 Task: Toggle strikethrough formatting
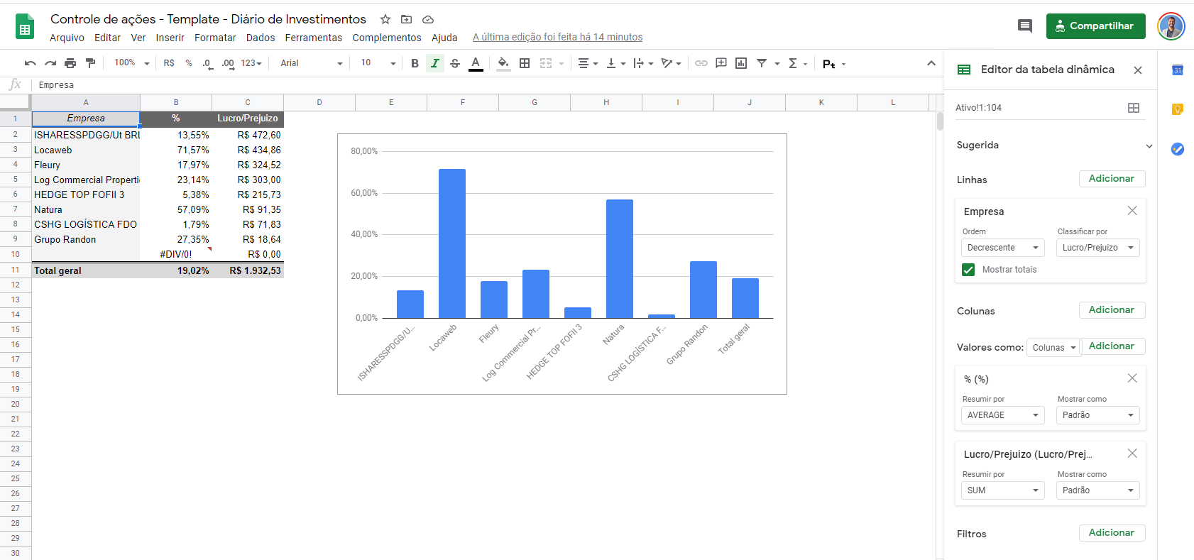(455, 63)
